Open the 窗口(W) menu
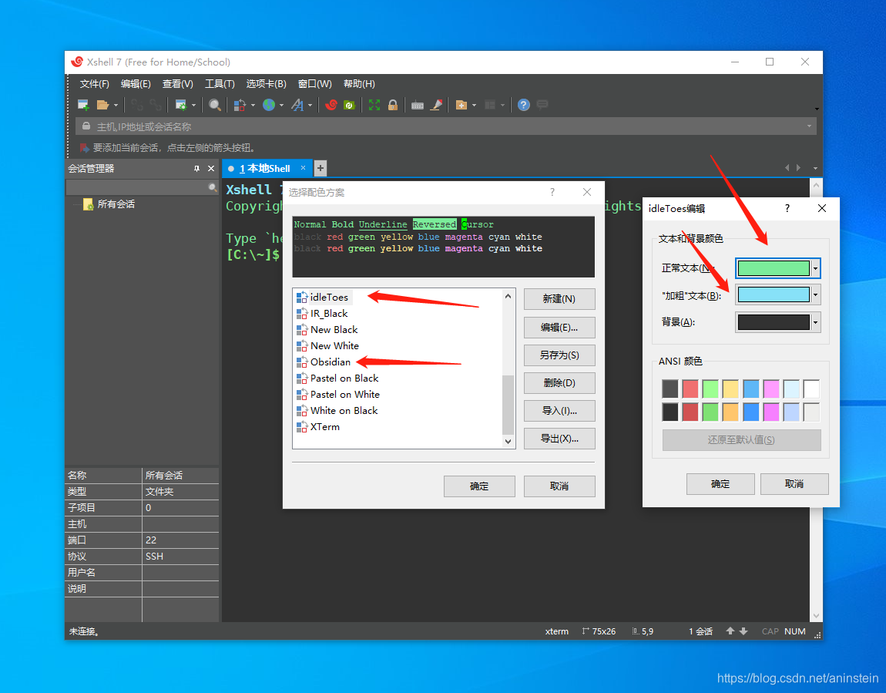The height and width of the screenshot is (693, 886). (315, 84)
